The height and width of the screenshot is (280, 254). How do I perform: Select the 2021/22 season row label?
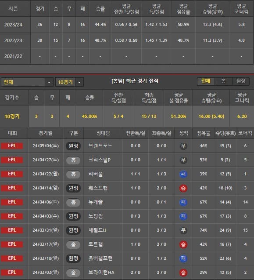[x=13, y=56]
